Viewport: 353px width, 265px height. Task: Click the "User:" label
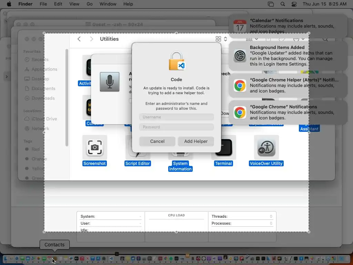(x=85, y=223)
